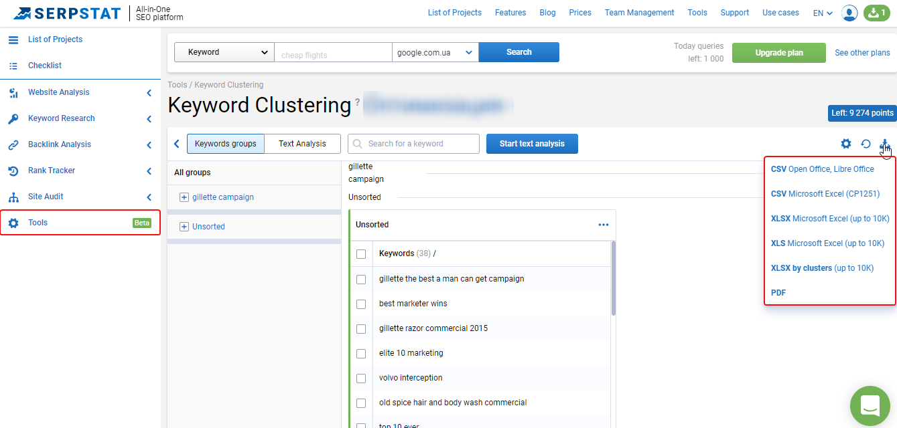Open the Keyword search type dropdown

(x=224, y=52)
